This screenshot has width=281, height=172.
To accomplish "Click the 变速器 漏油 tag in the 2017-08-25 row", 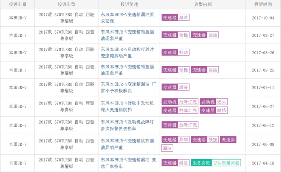I will (x=205, y=70).
